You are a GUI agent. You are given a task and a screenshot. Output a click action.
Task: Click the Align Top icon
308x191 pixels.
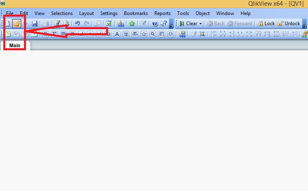pos(258,34)
